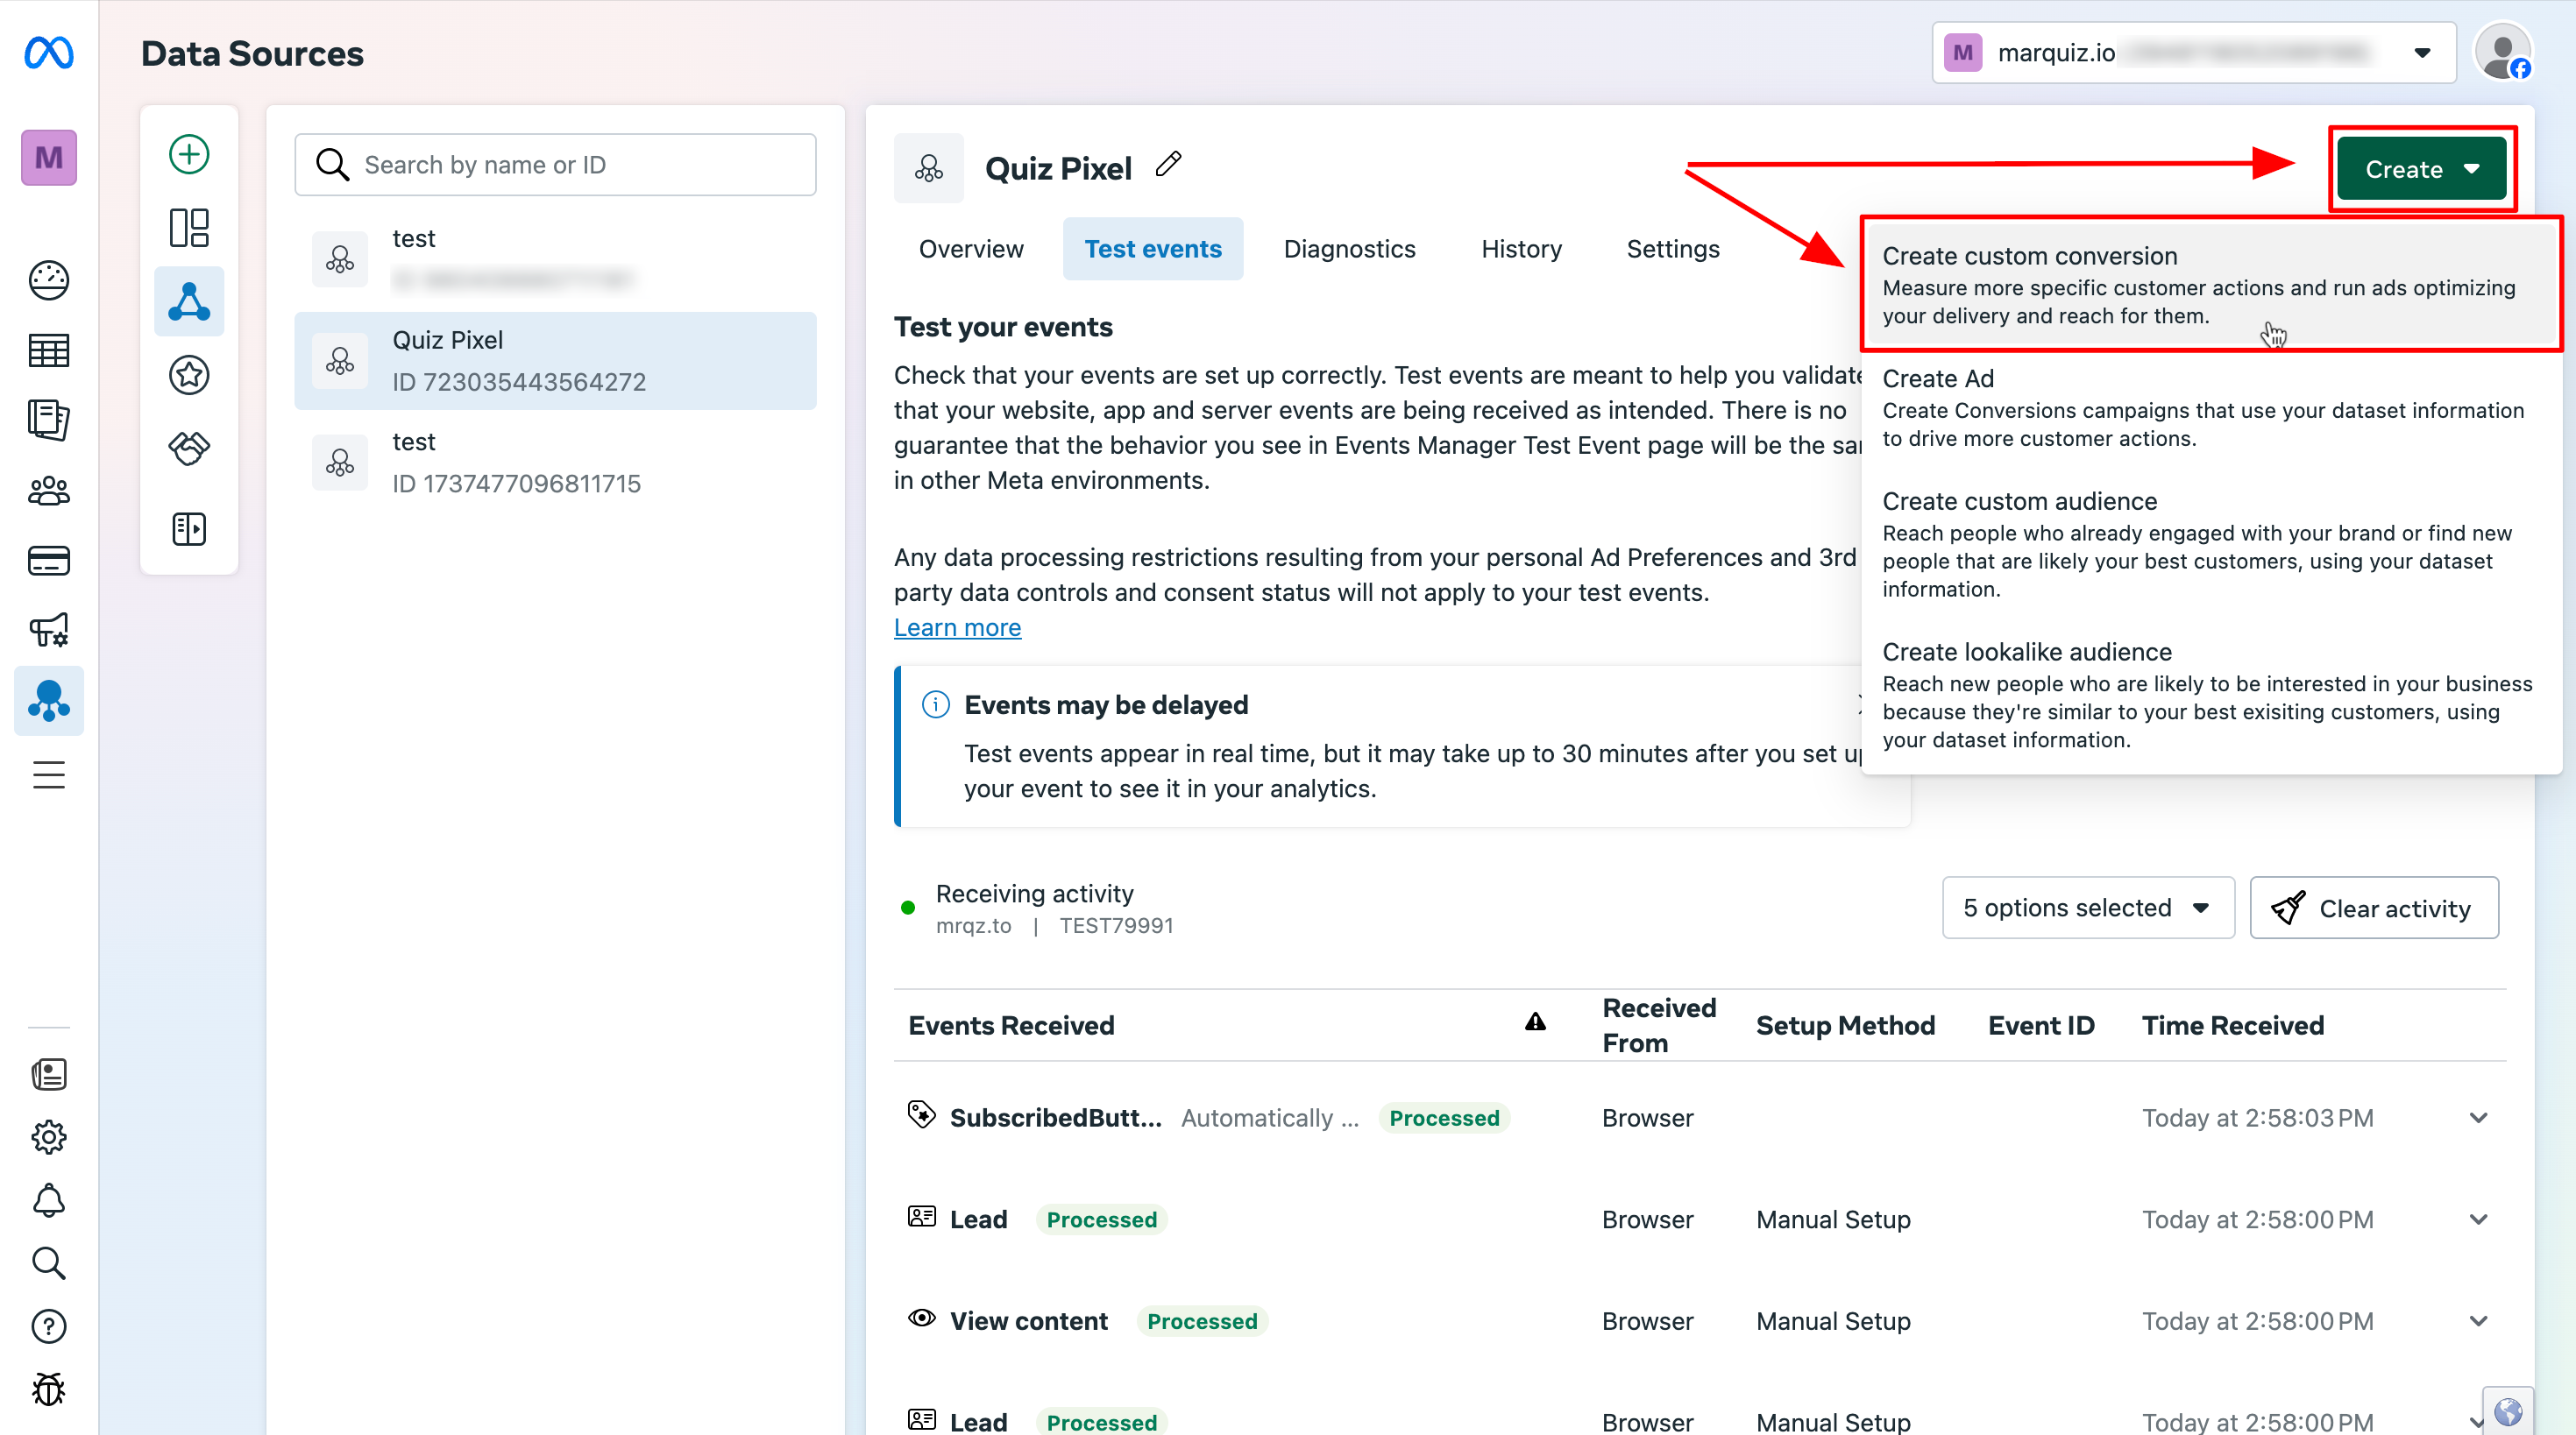
Task: Expand the first Lead event row
Action: [2478, 1219]
